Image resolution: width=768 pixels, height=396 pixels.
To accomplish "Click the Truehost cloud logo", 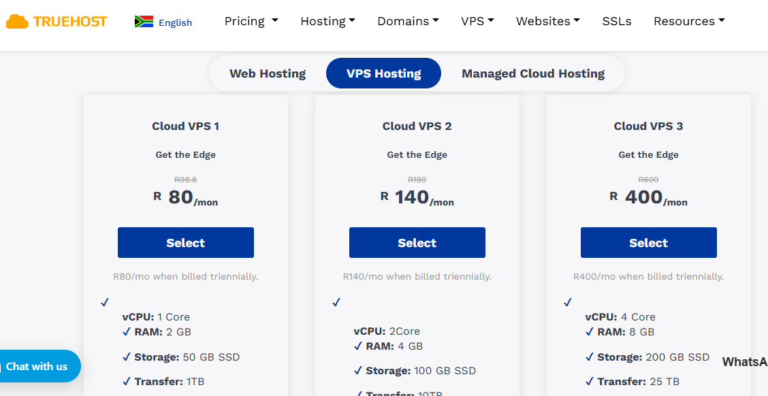I will point(57,22).
